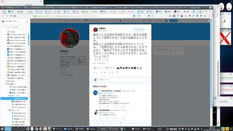Open ダッシュボード My Pro bookmark
Image resolution: width=233 pixels, height=131 pixels.
pyautogui.click(x=17, y=64)
